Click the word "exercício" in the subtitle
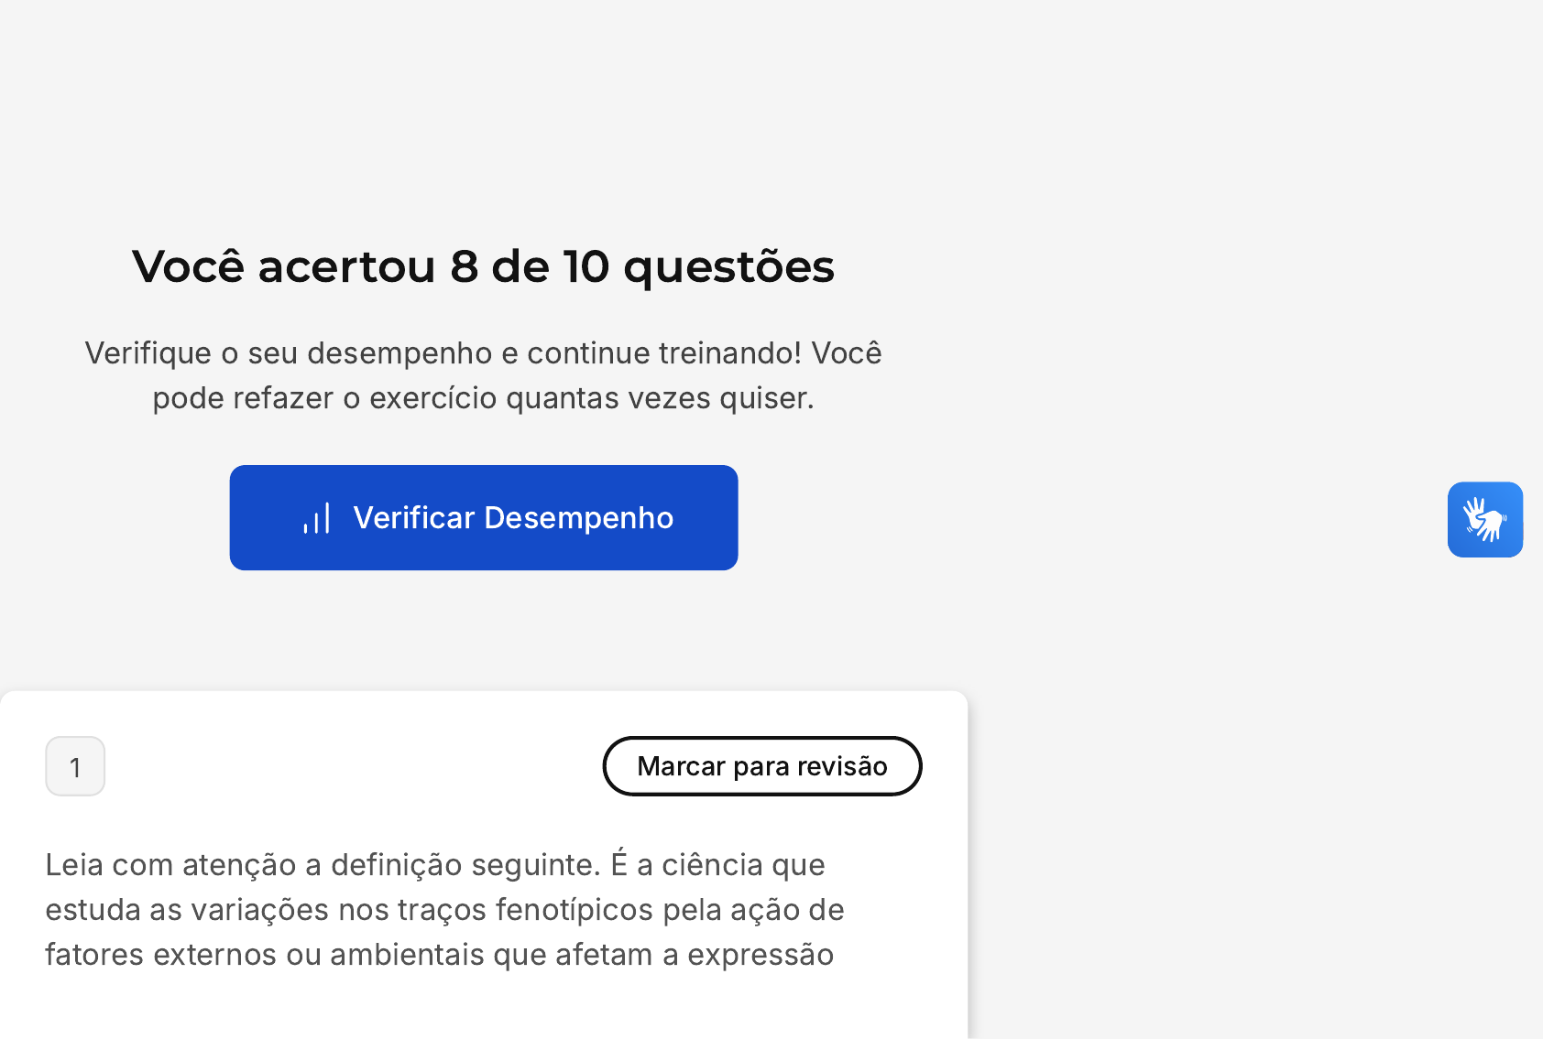This screenshot has width=1543, height=1039. (432, 398)
